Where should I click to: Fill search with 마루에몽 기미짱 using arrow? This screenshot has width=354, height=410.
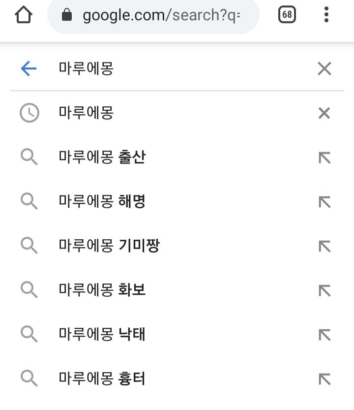[324, 246]
